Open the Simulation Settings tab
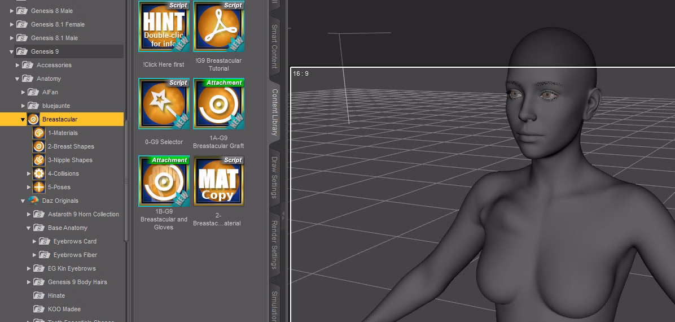 (274, 304)
